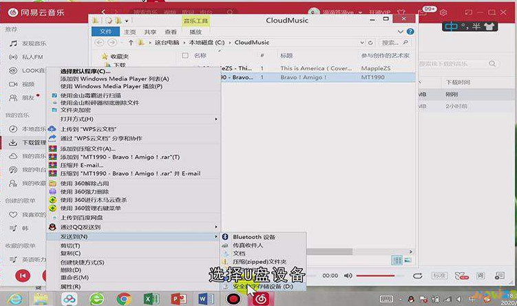517x306 pixels.
Task: Select 复制(C) in context menu
Action: coord(70,253)
